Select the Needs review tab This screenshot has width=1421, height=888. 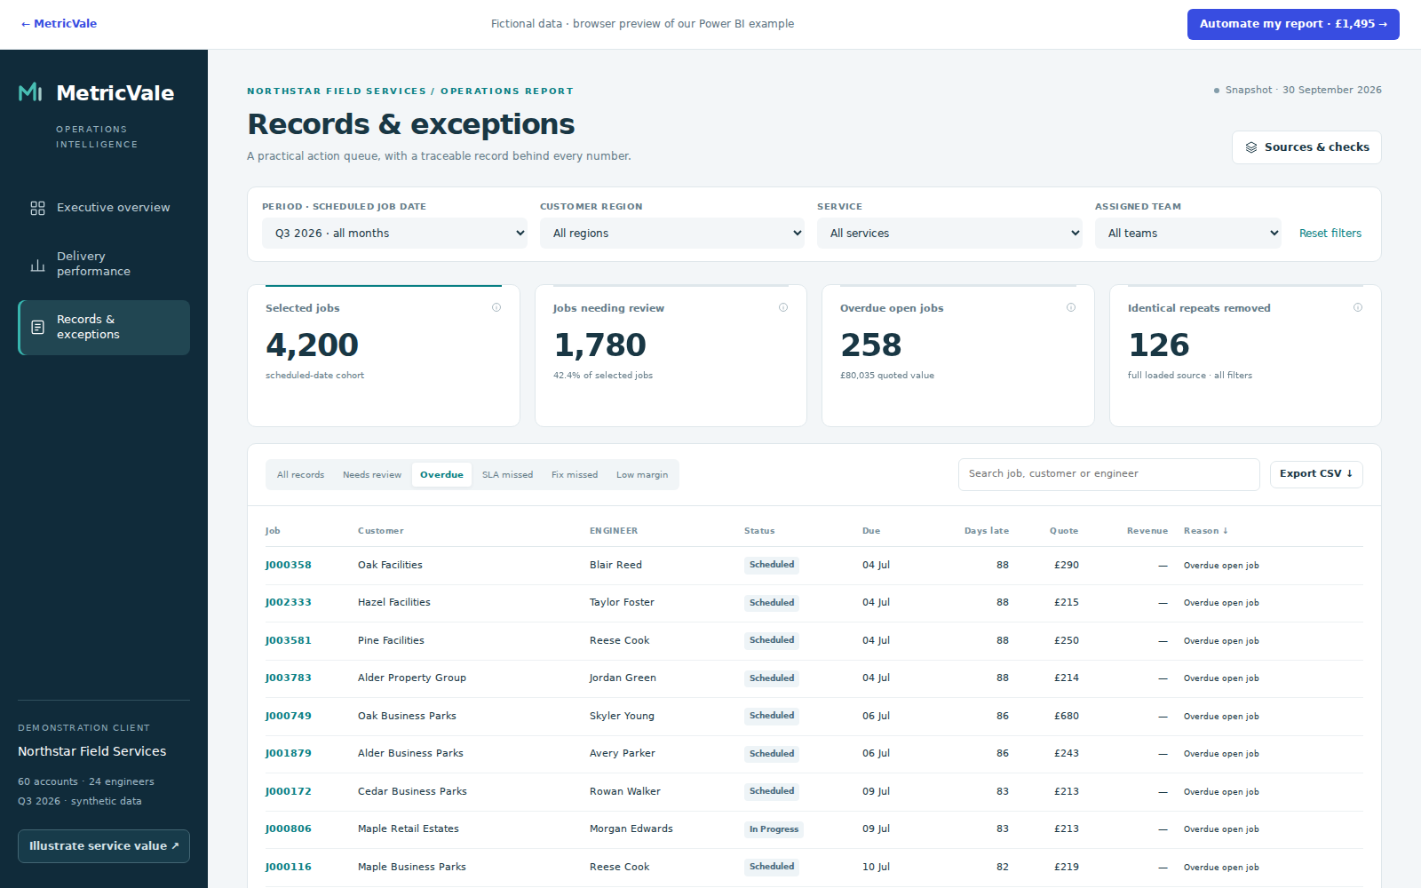pyautogui.click(x=372, y=475)
